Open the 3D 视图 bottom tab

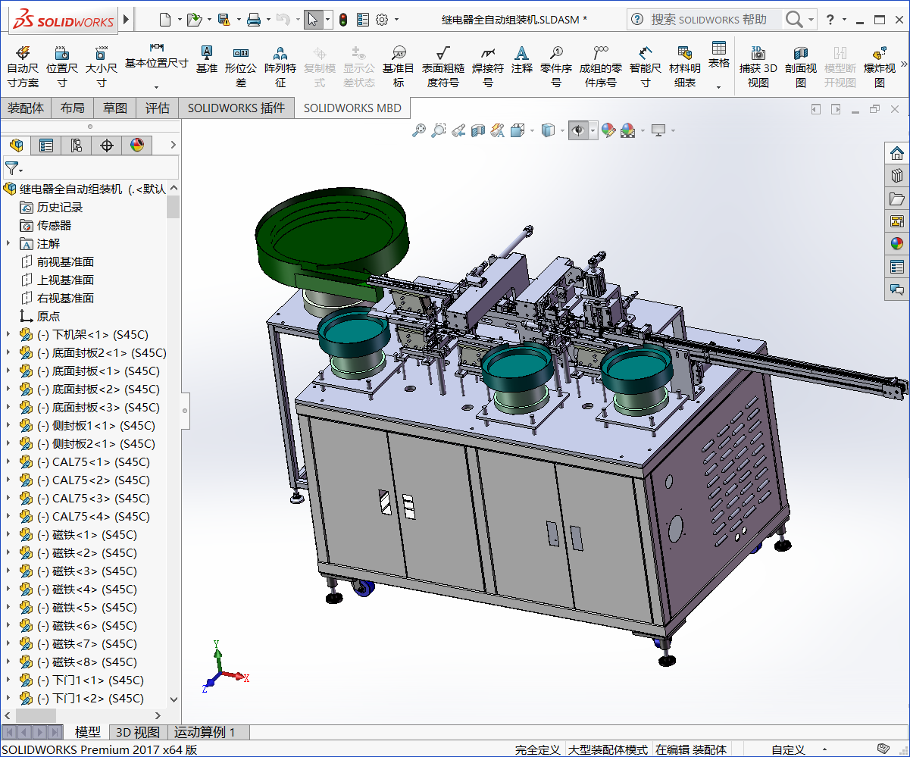[138, 732]
